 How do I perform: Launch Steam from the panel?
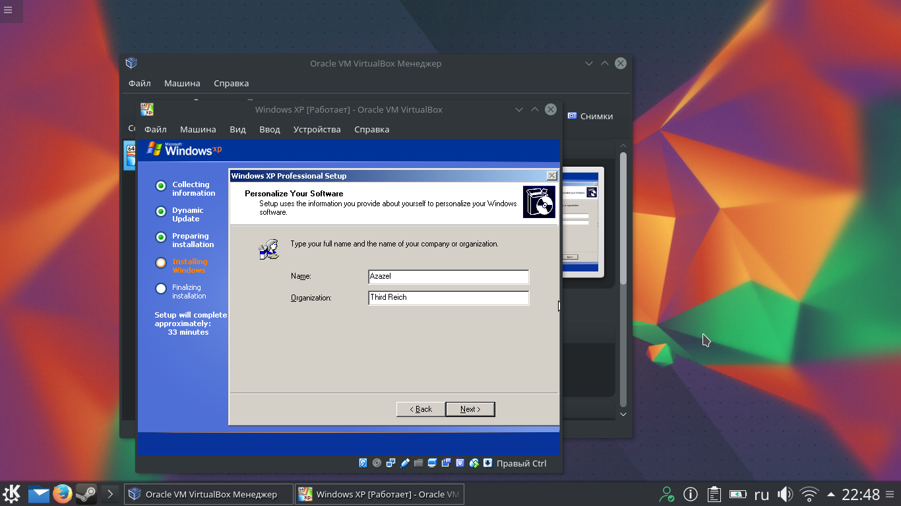tap(86, 493)
